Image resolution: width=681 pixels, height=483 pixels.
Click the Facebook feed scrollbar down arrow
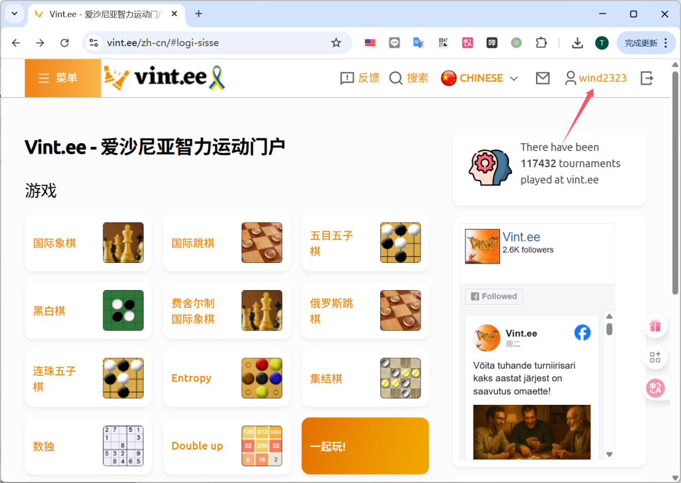click(x=609, y=455)
